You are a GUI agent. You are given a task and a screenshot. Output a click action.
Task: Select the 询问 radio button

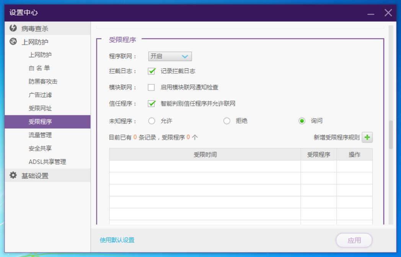pyautogui.click(x=302, y=121)
